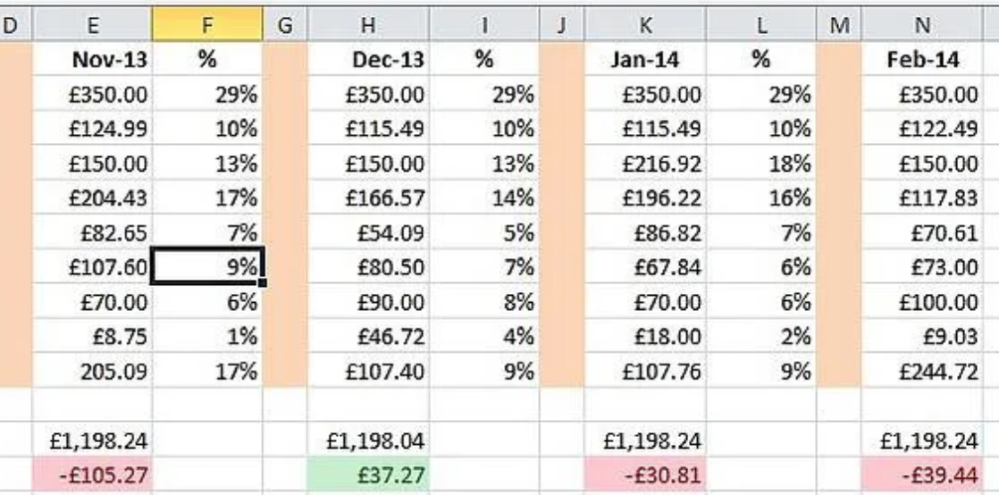Select the cell showing 205.09

point(92,371)
